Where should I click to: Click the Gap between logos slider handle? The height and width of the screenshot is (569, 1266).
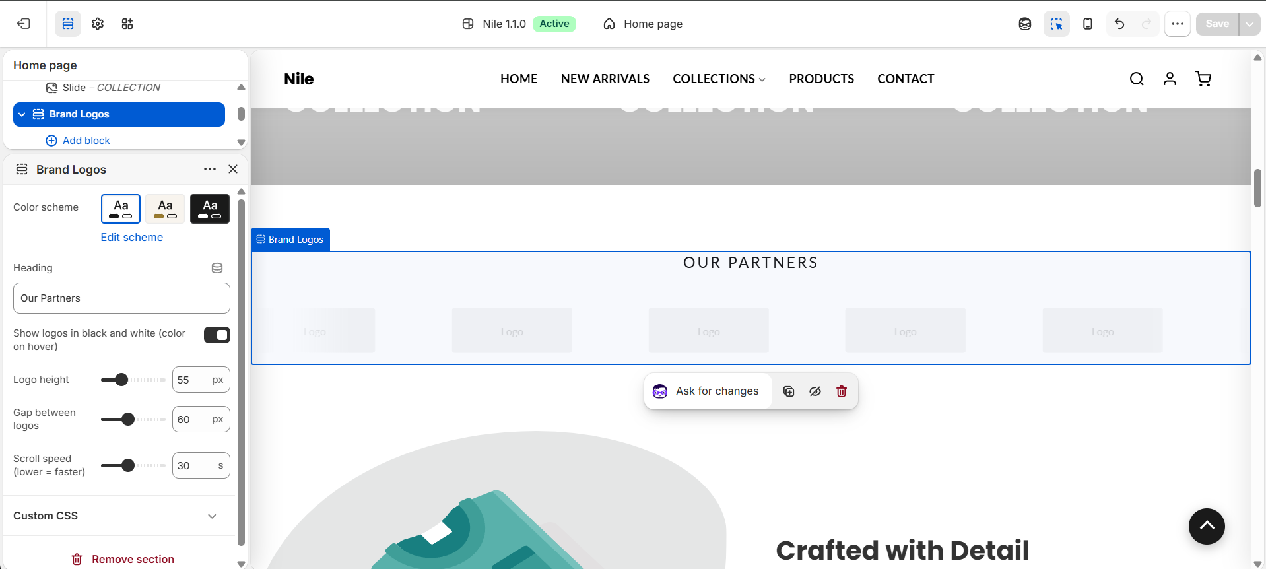[x=128, y=419]
